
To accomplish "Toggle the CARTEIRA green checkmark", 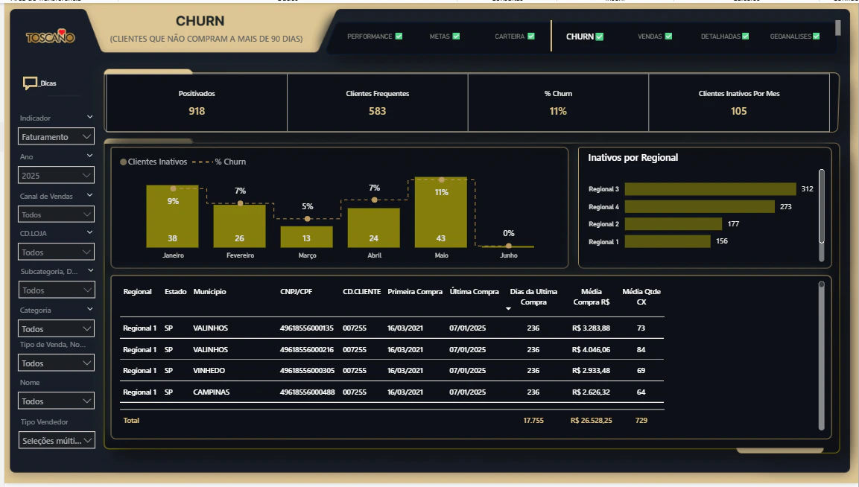I will point(531,36).
